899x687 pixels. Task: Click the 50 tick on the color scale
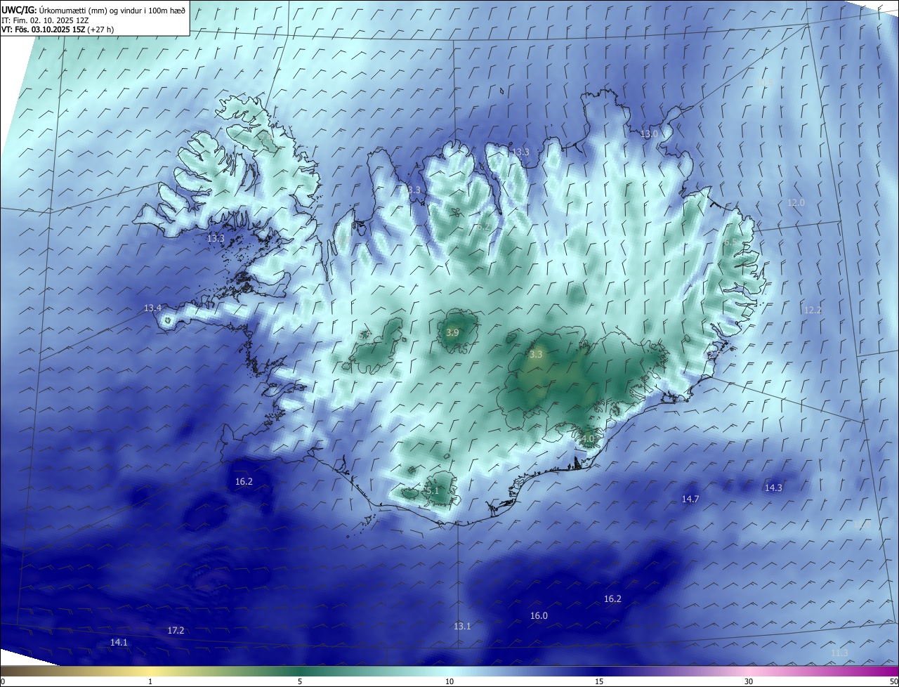[893, 681]
